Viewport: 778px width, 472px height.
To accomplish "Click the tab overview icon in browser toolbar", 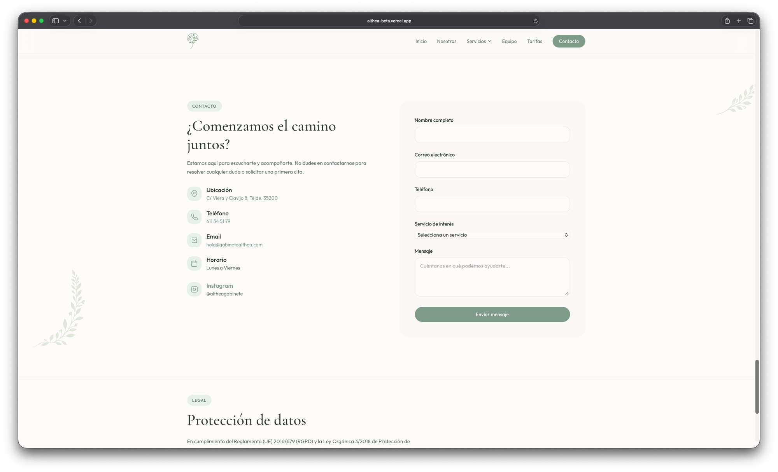I will click(x=750, y=21).
